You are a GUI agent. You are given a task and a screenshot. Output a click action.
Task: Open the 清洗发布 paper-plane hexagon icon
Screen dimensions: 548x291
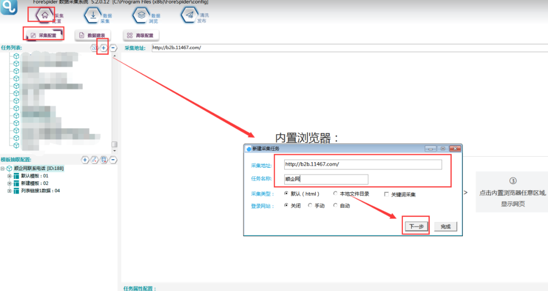coord(189,15)
